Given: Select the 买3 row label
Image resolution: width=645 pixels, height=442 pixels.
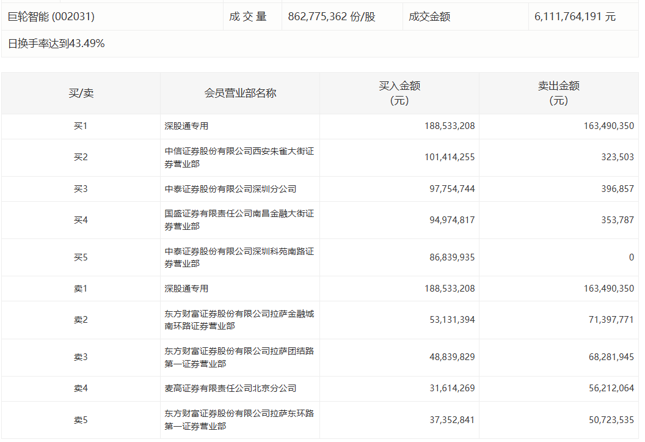Looking at the screenshot, I should click(x=81, y=189).
